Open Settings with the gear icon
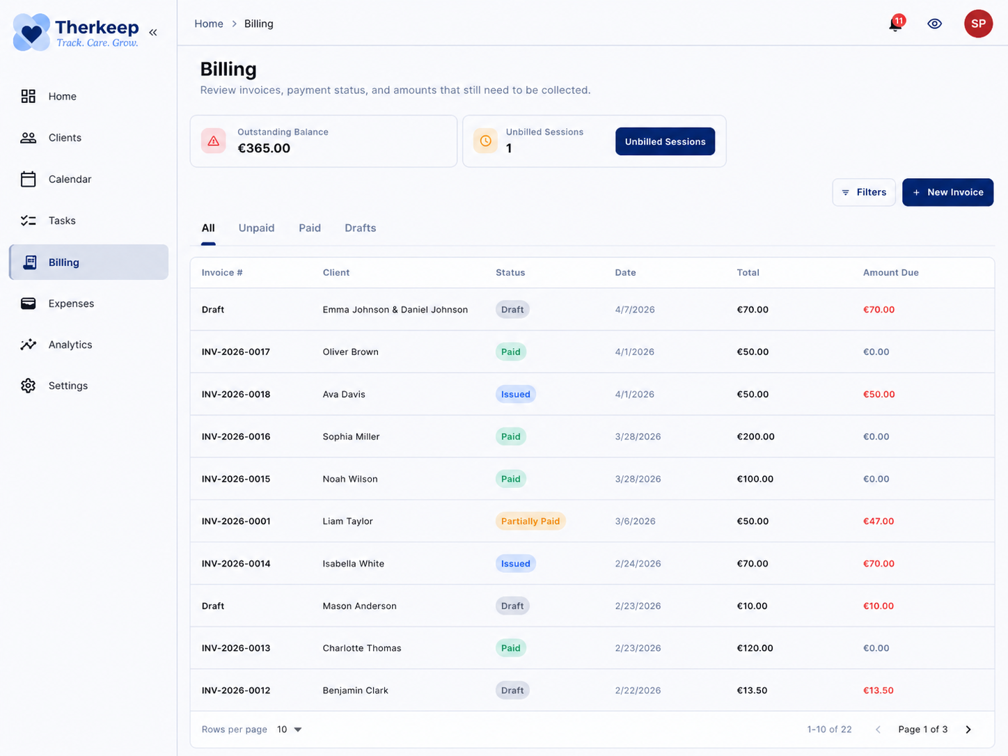The width and height of the screenshot is (1008, 756). click(28, 385)
